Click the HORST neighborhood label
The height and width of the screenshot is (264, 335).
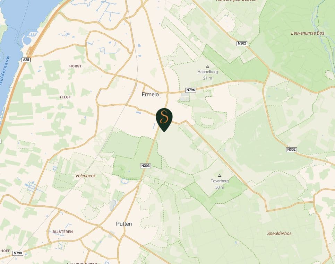75,66
